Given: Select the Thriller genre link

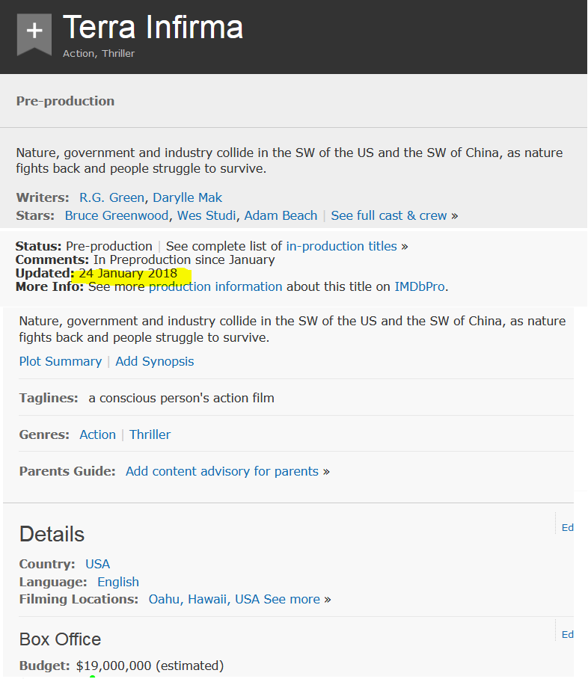Looking at the screenshot, I should [x=150, y=434].
